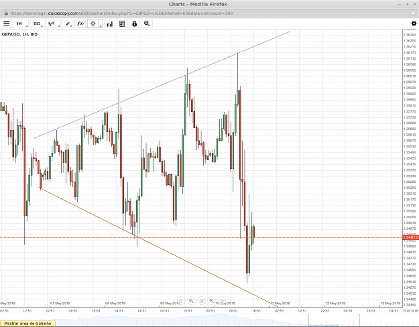This screenshot has width=419, height=327.
Task: Click the 08 May 2018 date label
Action: tap(115, 304)
